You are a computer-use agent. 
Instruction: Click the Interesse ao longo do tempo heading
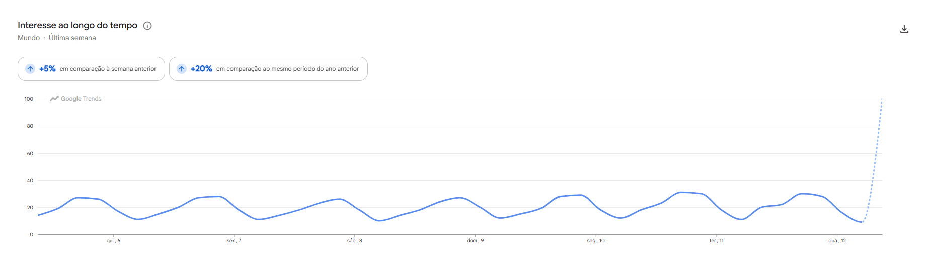point(78,25)
